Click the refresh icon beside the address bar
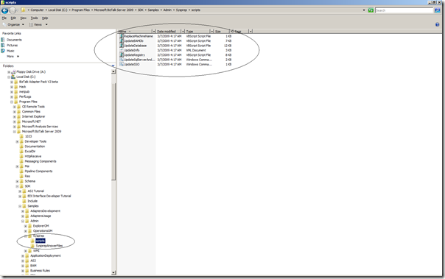Viewport: 445px width, 279px height. click(371, 10)
